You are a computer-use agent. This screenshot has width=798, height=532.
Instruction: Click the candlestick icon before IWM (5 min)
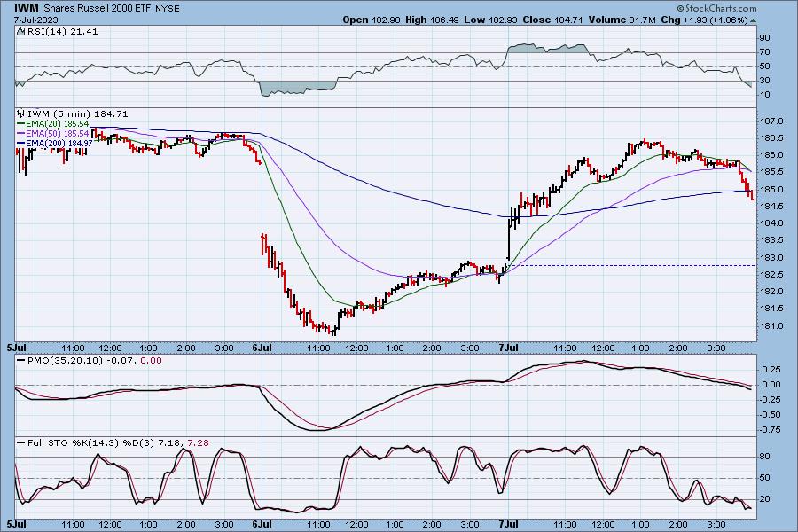21,113
